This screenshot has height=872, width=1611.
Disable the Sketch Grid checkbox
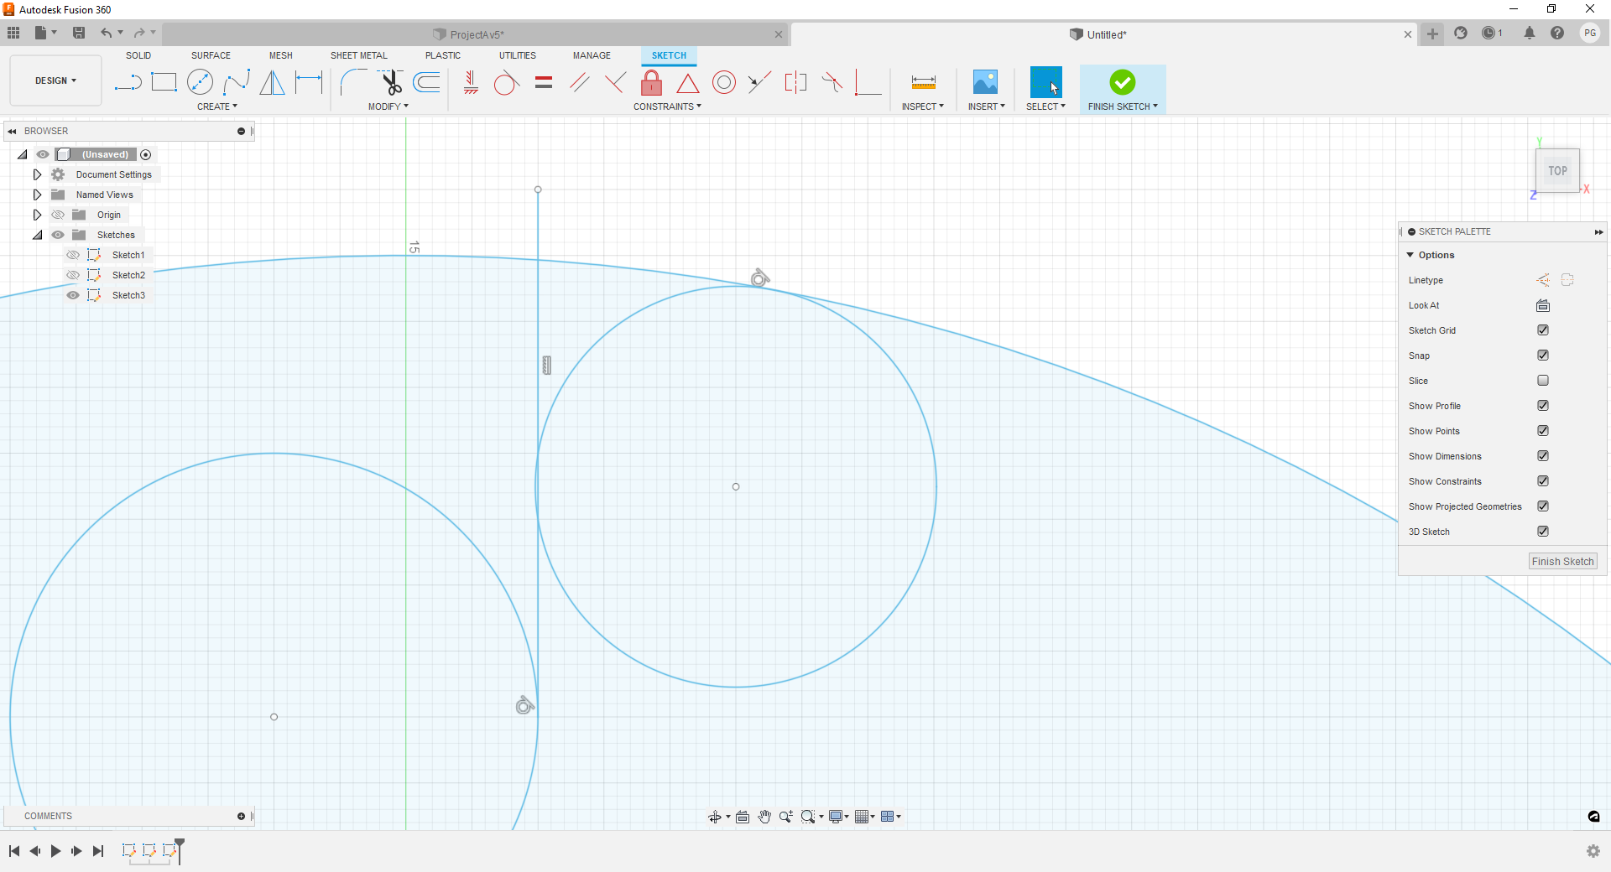pos(1543,330)
